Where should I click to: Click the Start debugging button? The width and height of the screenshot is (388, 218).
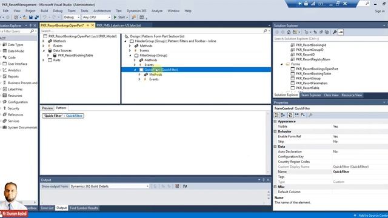(121, 18)
